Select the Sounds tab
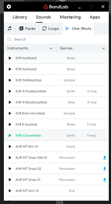This screenshot has width=111, height=204. [x=43, y=17]
